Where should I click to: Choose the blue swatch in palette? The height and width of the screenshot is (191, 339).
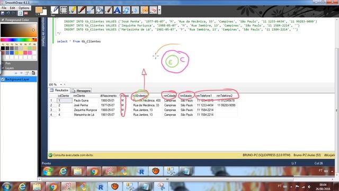(12, 53)
